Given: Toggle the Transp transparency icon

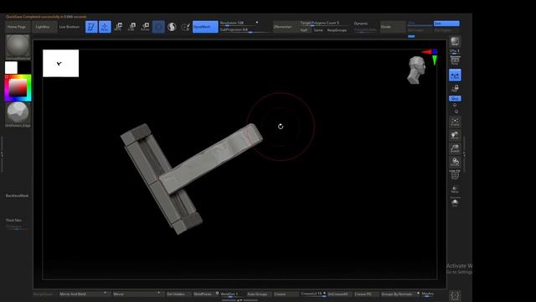Looking at the screenshot, I should point(455,190).
